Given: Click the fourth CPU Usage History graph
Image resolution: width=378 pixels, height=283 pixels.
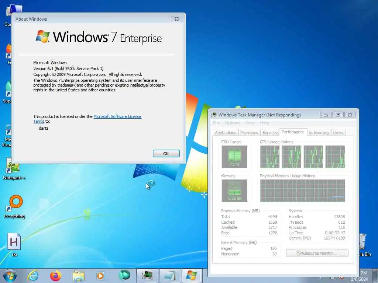Looking at the screenshot, I should coord(335,157).
